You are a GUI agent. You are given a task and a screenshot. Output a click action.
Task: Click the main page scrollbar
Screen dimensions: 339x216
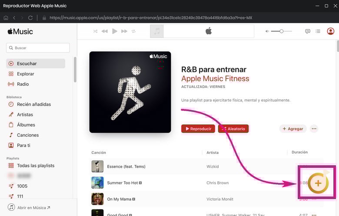pos(338,46)
